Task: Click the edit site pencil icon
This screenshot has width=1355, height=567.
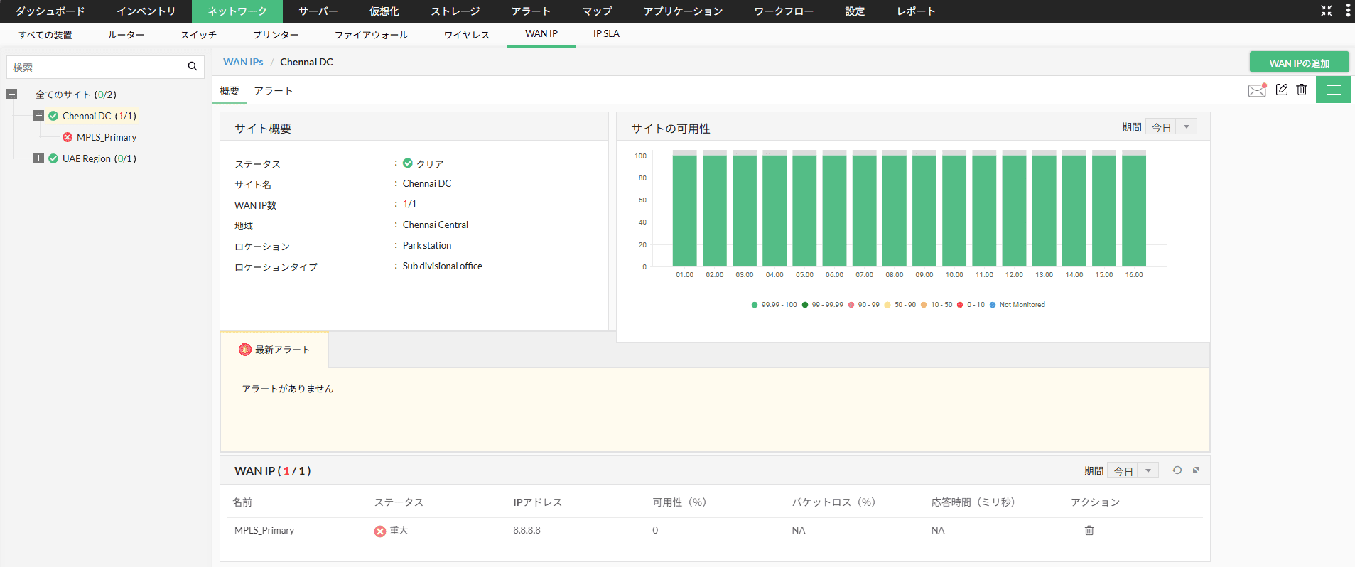Action: (1282, 90)
